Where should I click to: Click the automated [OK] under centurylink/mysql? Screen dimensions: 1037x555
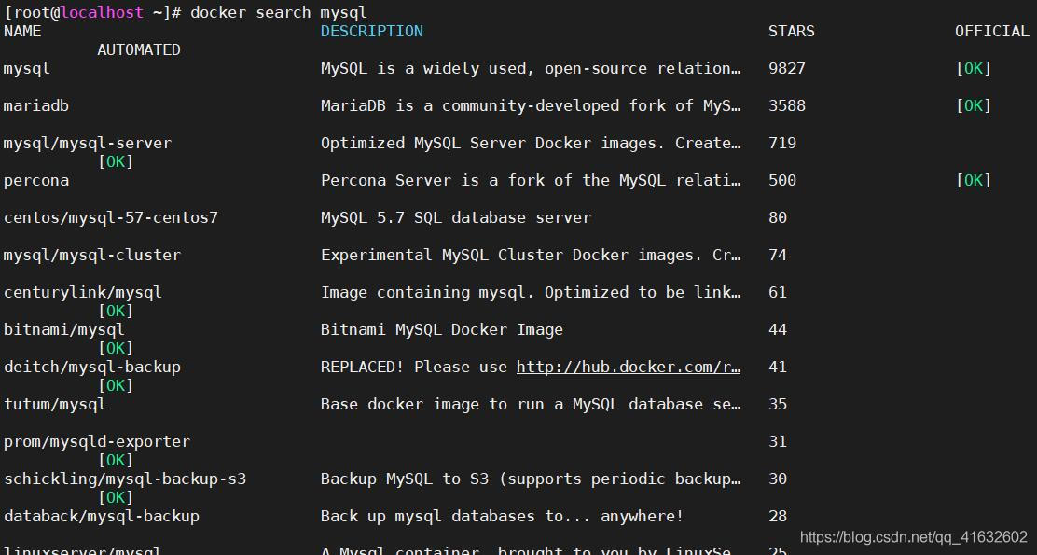(116, 311)
